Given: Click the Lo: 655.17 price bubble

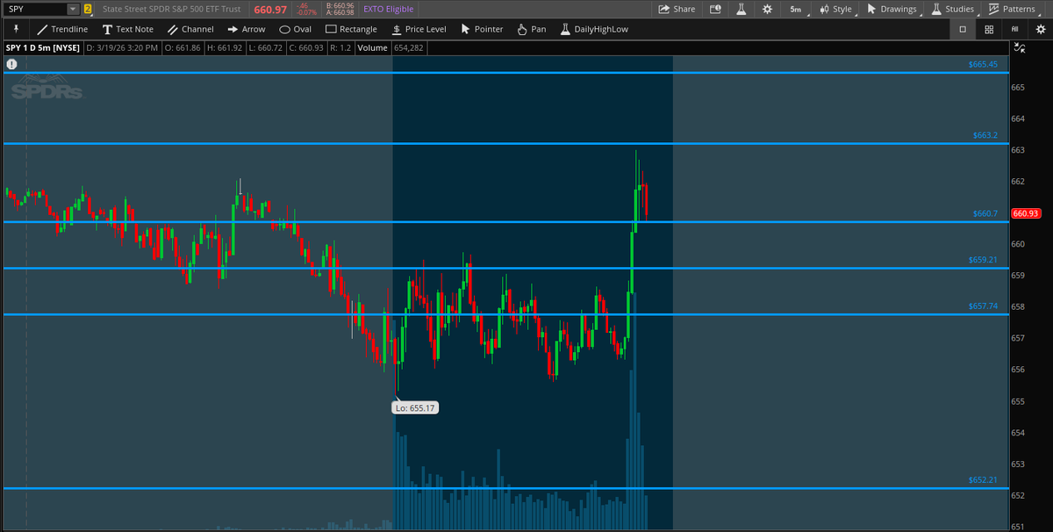Looking at the screenshot, I should [x=415, y=406].
